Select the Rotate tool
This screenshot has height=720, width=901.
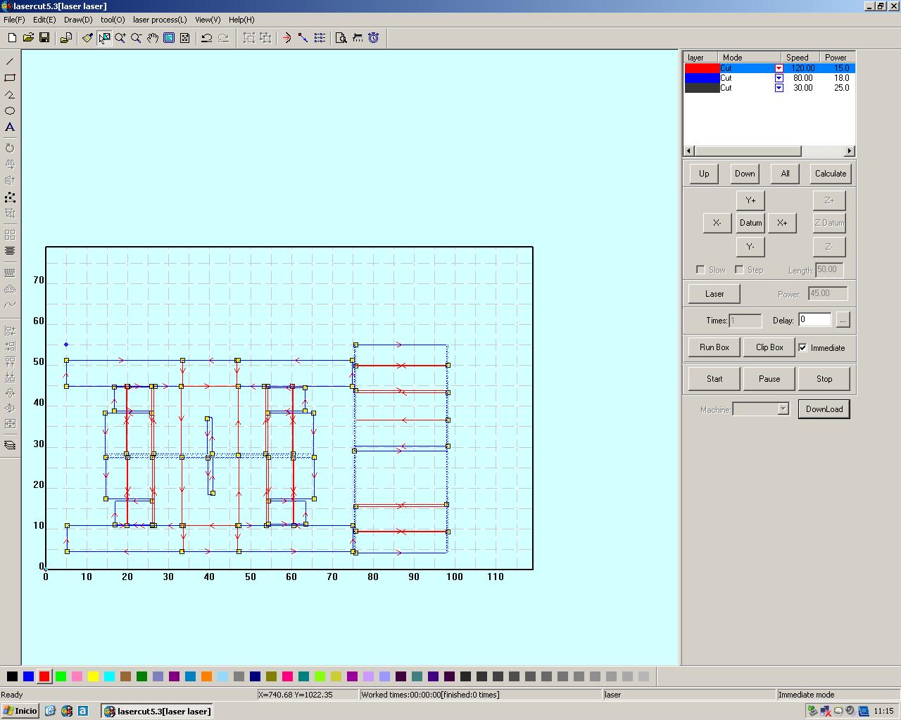click(10, 148)
